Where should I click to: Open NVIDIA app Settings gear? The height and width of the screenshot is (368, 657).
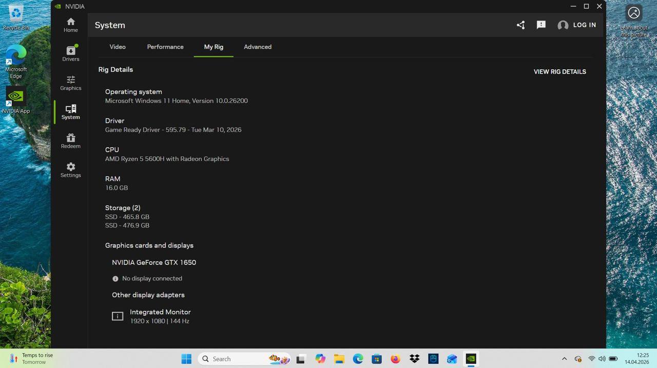tap(71, 170)
